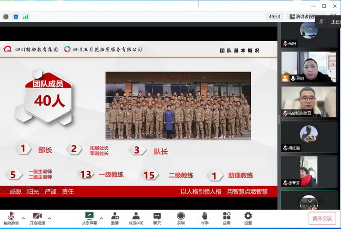This screenshot has width=341, height=229.
Task: Click the meeting timer 49:53
Action: [x=274, y=17]
